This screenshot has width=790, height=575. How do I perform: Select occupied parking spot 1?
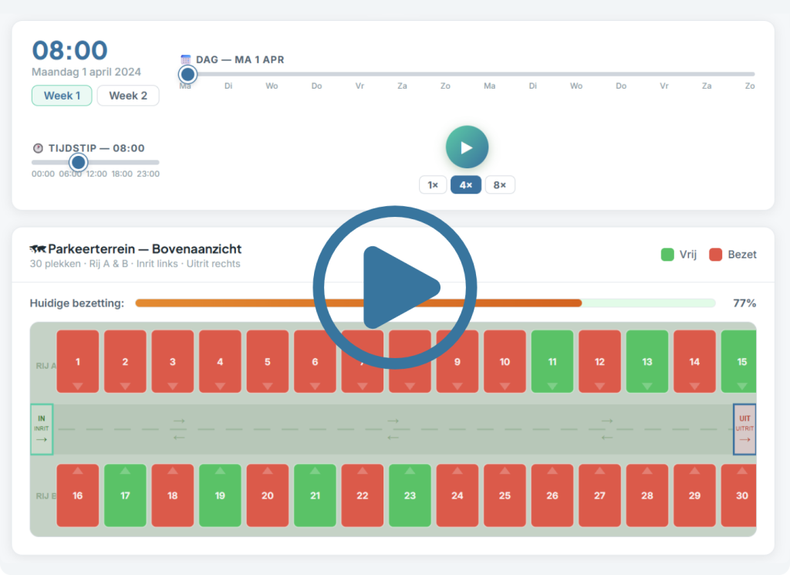78,361
